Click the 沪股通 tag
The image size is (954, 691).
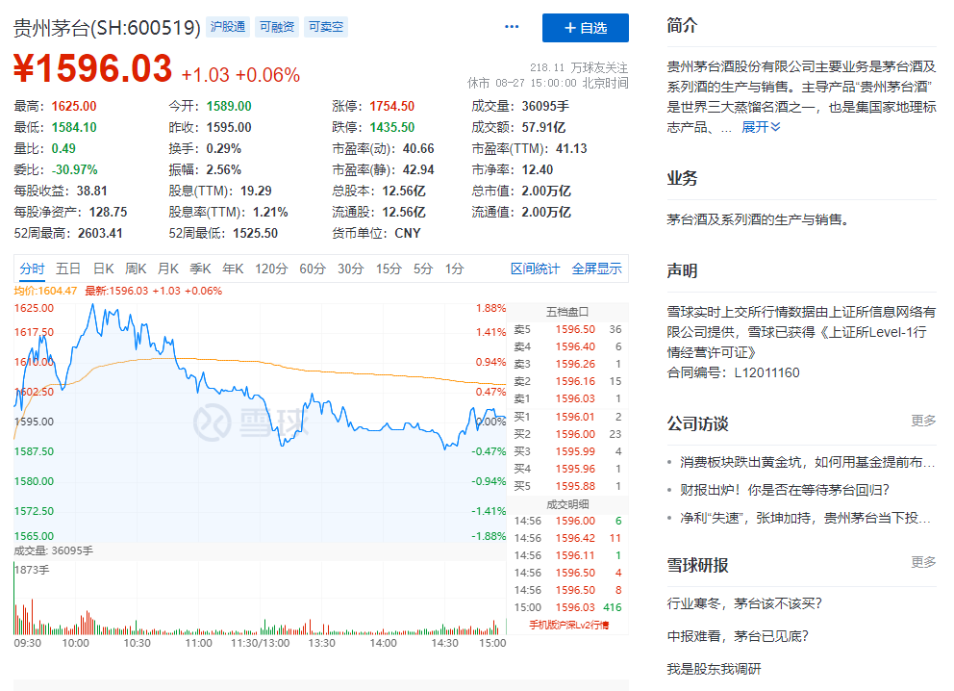tap(228, 27)
